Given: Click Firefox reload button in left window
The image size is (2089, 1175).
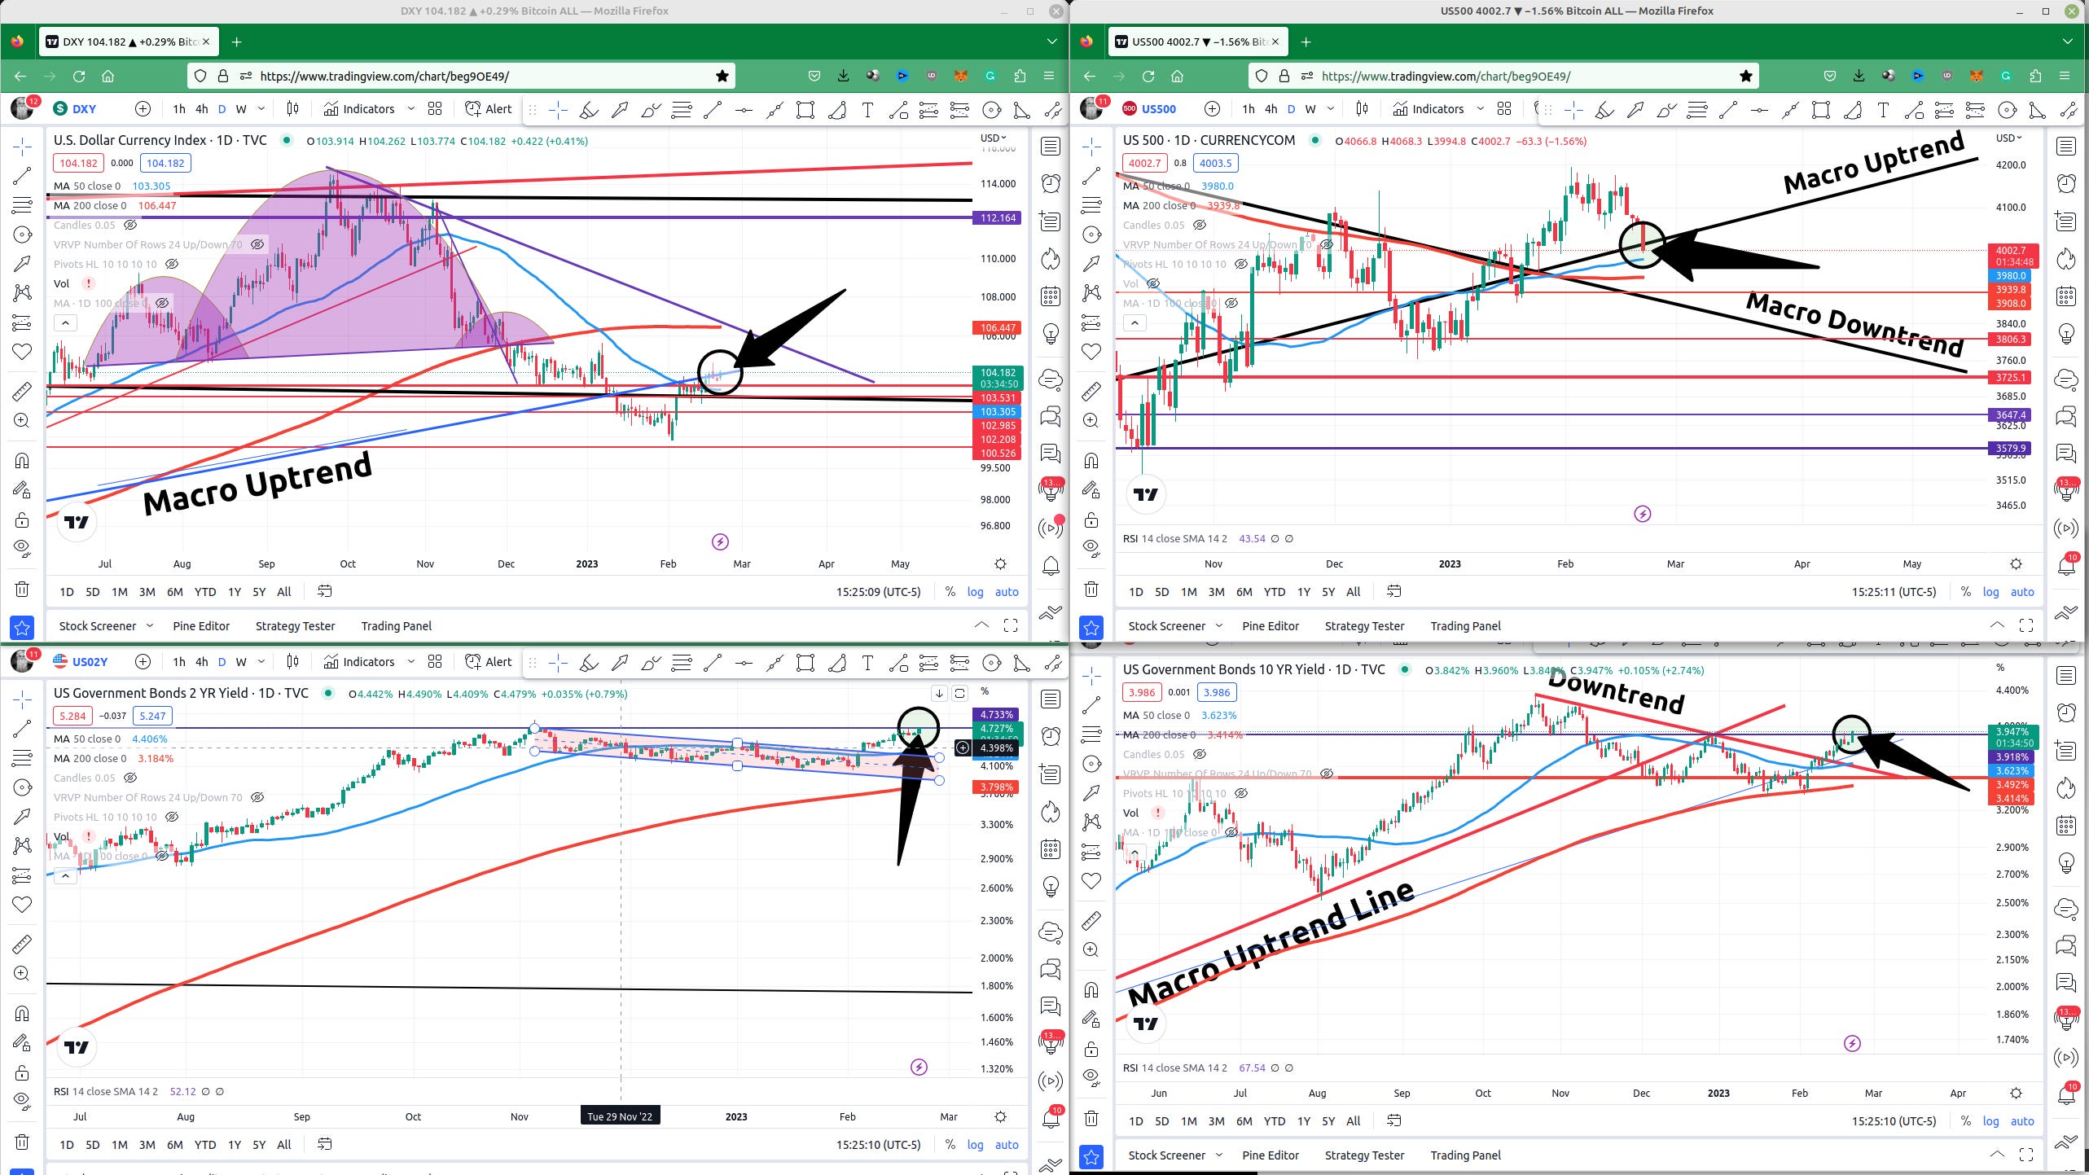Looking at the screenshot, I should point(79,76).
